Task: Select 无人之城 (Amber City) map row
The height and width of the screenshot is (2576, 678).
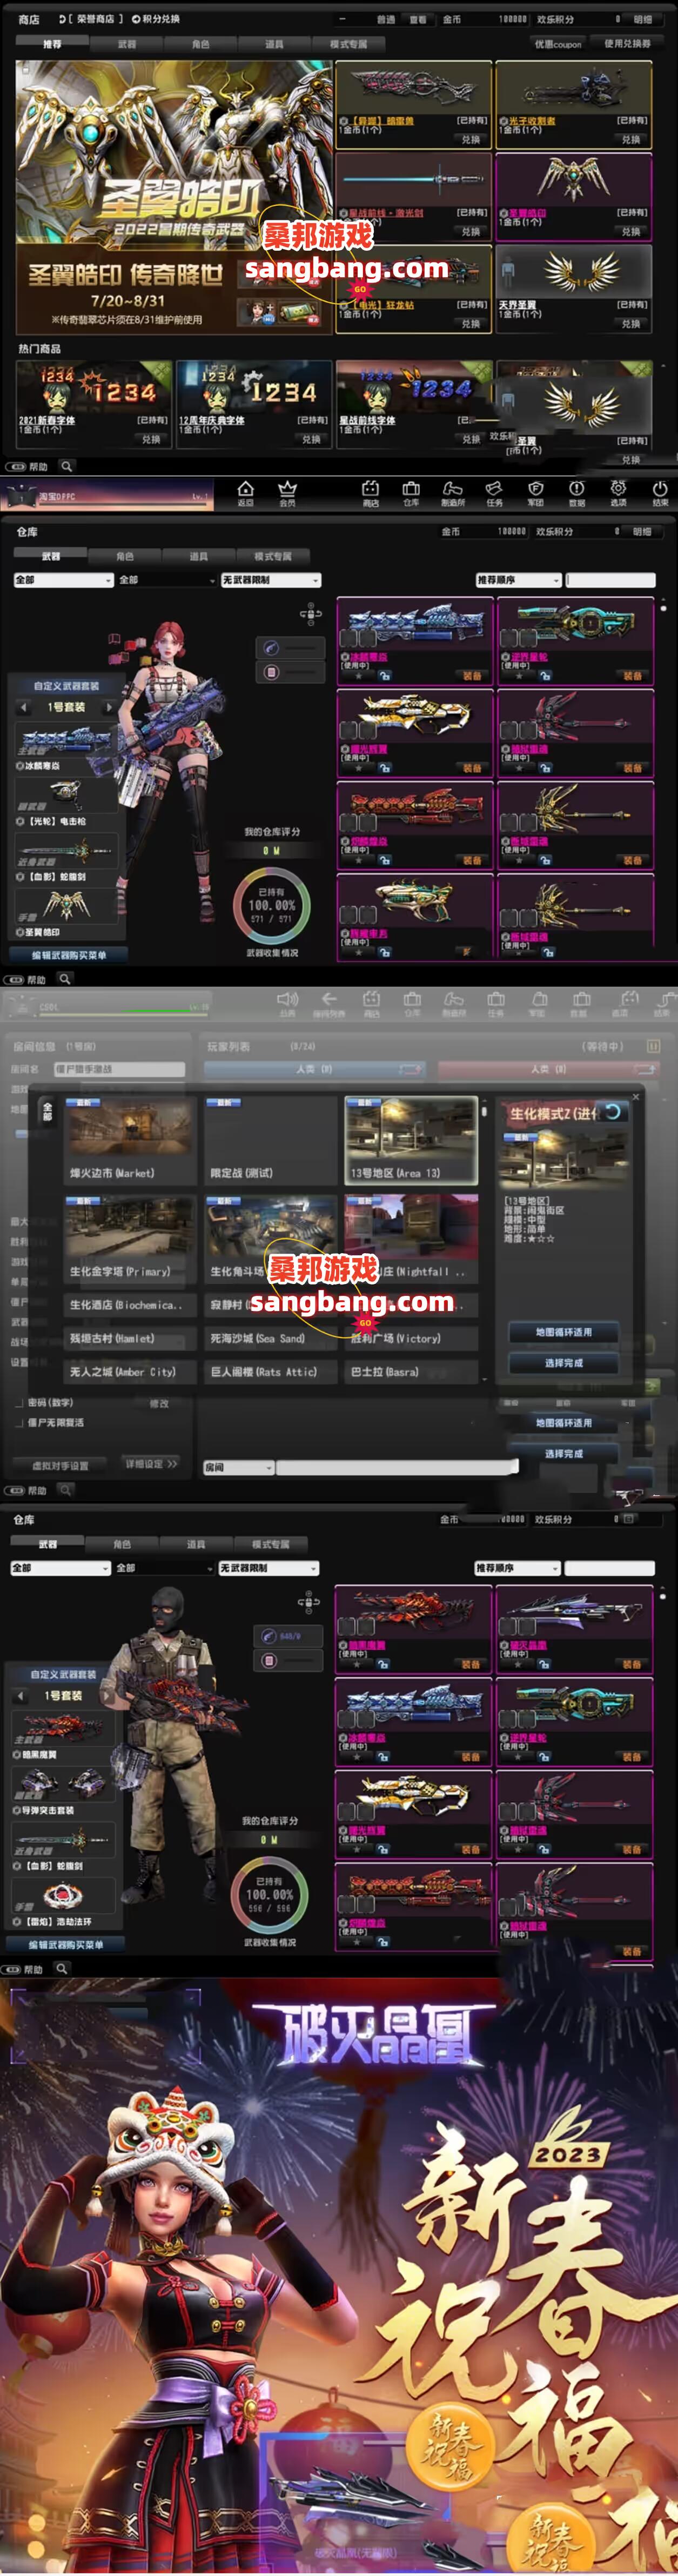Action: [x=130, y=1372]
